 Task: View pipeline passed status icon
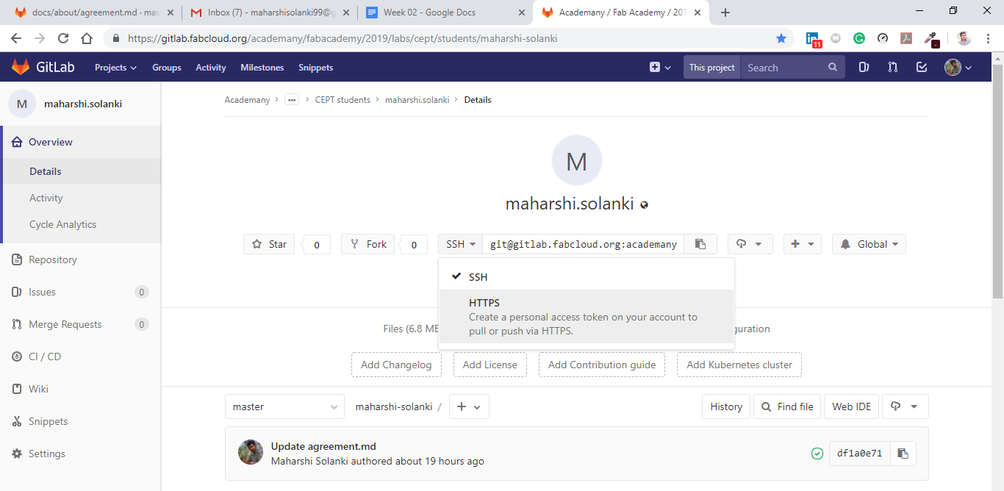coord(817,454)
